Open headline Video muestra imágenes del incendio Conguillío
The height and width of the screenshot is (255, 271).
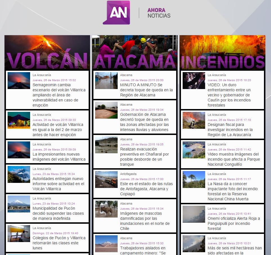click(234, 159)
